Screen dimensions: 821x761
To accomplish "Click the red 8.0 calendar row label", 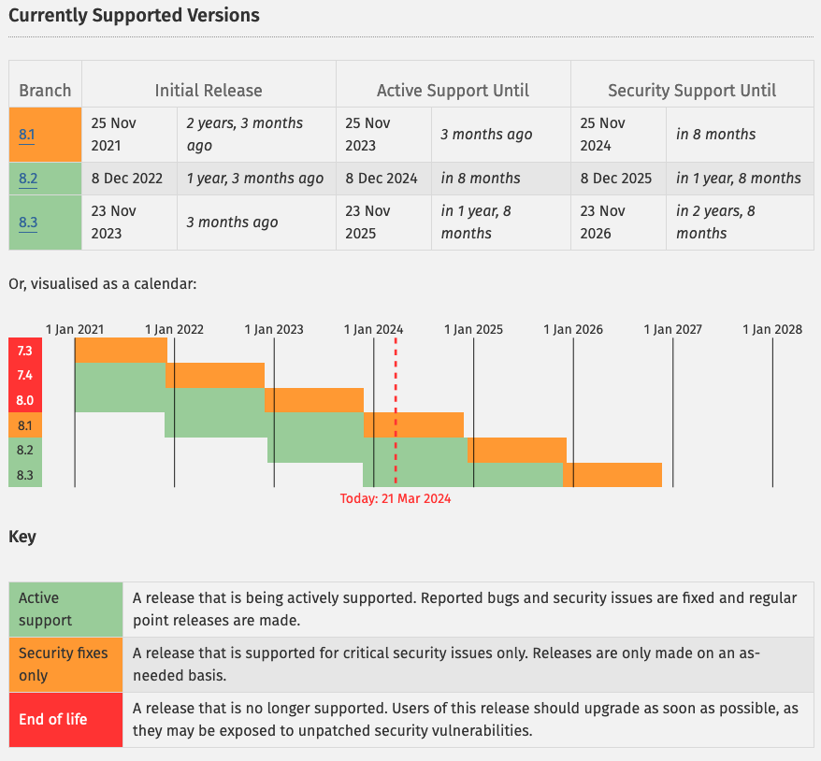I will coord(24,400).
